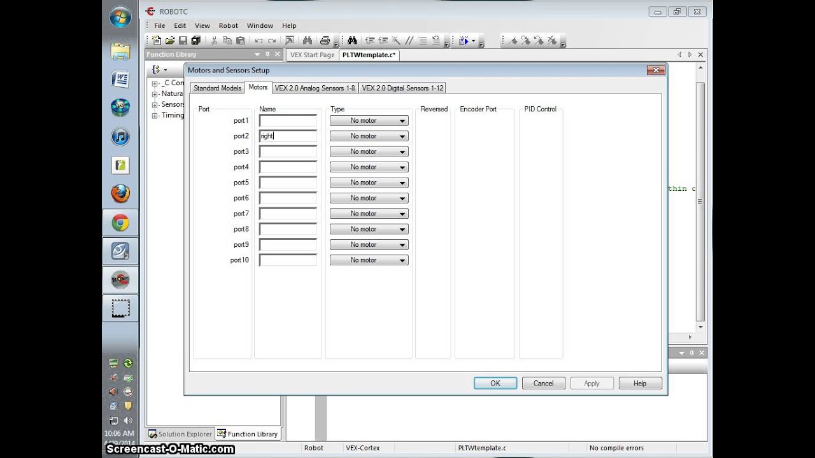Click the Compile and Download toolbar icon

(464, 41)
